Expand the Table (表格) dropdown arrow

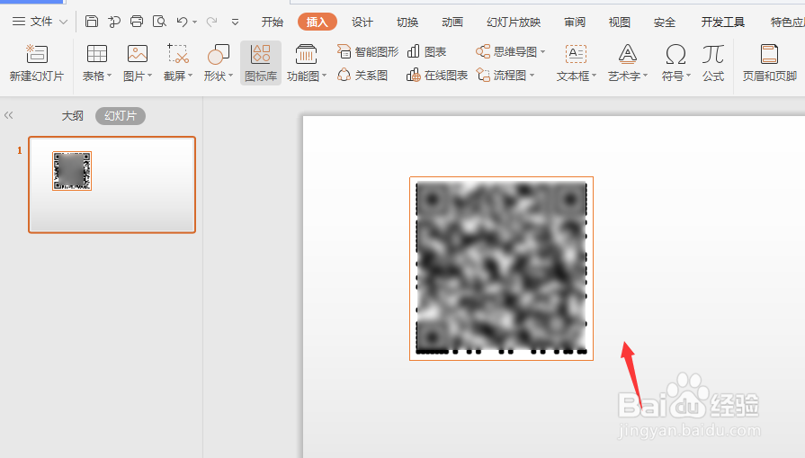pos(110,76)
